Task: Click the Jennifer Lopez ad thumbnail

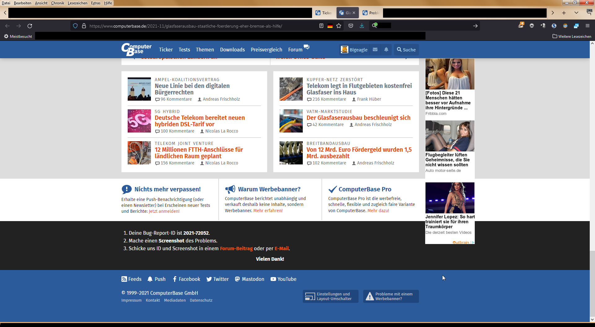Action: coord(450,198)
